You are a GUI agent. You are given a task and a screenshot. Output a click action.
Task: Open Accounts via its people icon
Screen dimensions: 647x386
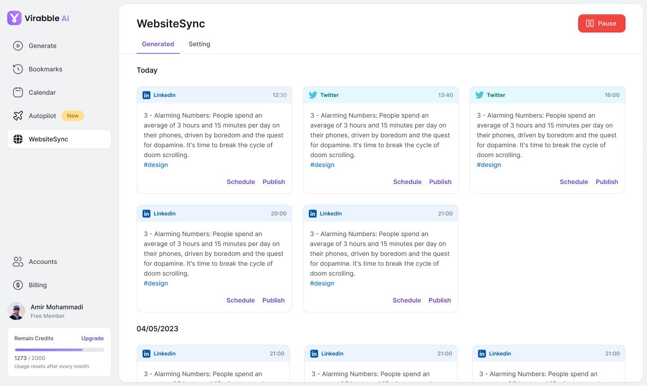[x=18, y=262]
